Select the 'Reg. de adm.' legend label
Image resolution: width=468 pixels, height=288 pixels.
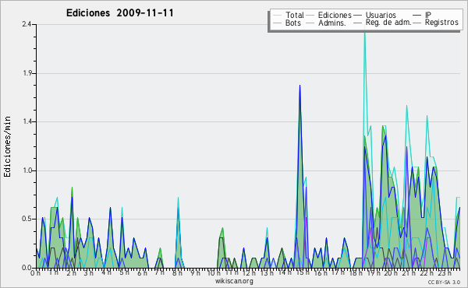click(388, 23)
